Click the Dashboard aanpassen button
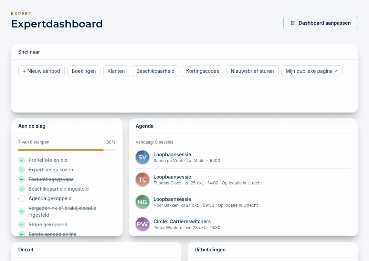Image resolution: width=369 pixels, height=261 pixels. pos(320,23)
